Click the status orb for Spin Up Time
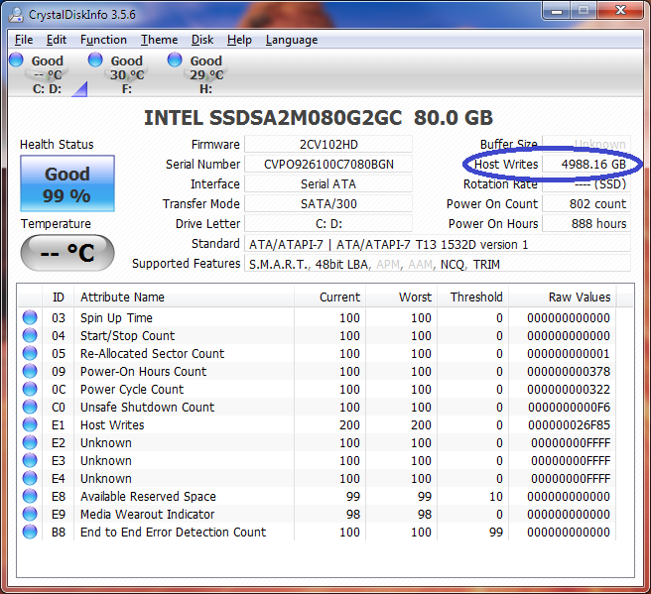This screenshot has width=651, height=594. click(x=30, y=317)
